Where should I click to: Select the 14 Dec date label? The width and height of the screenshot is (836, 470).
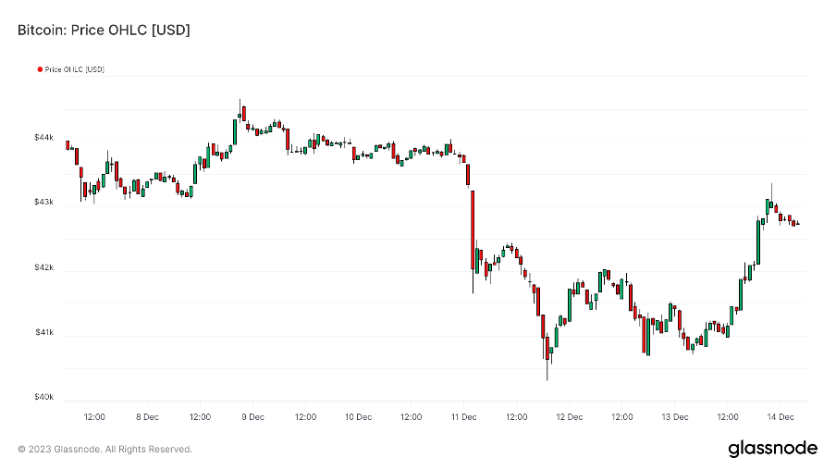781,417
